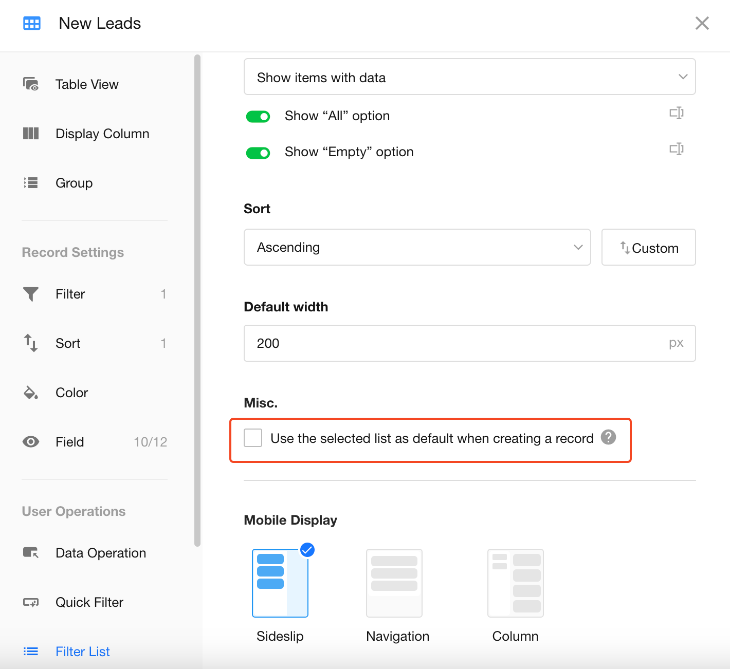
Task: Check 'Use the selected list as default' checkbox
Action: pos(253,438)
